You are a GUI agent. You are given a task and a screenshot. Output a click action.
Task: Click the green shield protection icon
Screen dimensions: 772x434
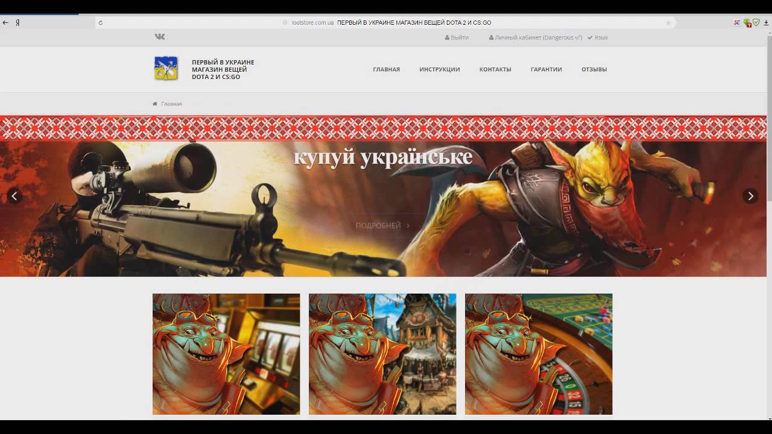tap(756, 22)
